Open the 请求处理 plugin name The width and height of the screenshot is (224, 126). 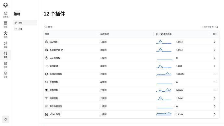54,66
